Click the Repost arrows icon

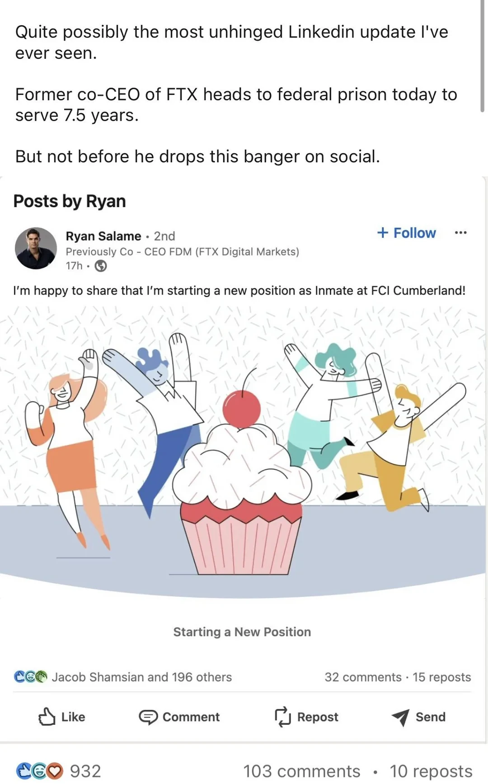(x=283, y=717)
